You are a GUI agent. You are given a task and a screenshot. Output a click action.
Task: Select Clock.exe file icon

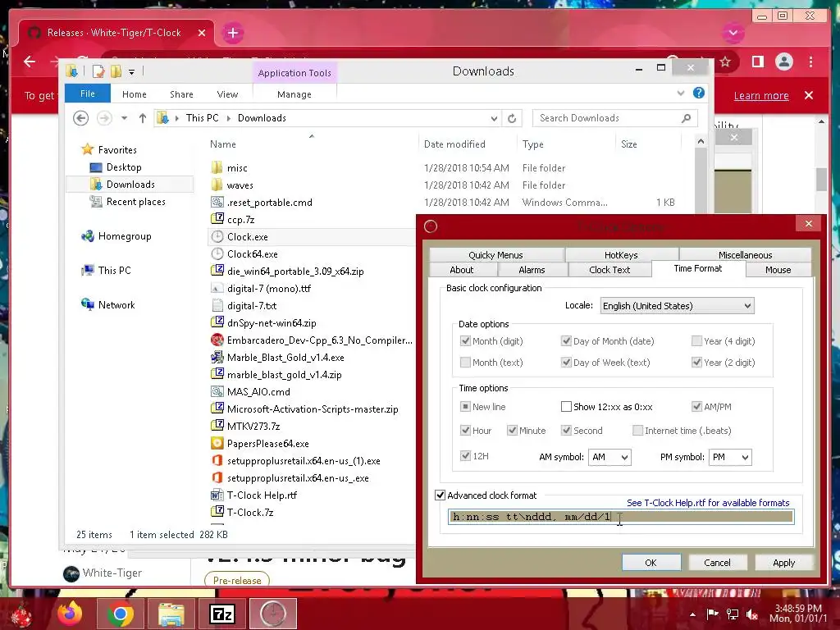(x=217, y=237)
